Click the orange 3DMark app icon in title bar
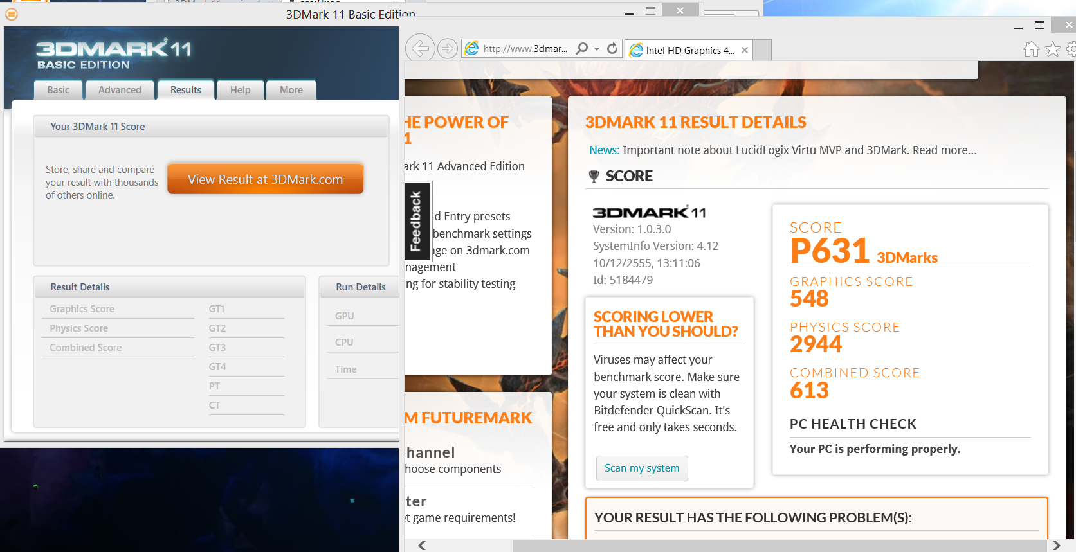The width and height of the screenshot is (1076, 552). tap(11, 14)
